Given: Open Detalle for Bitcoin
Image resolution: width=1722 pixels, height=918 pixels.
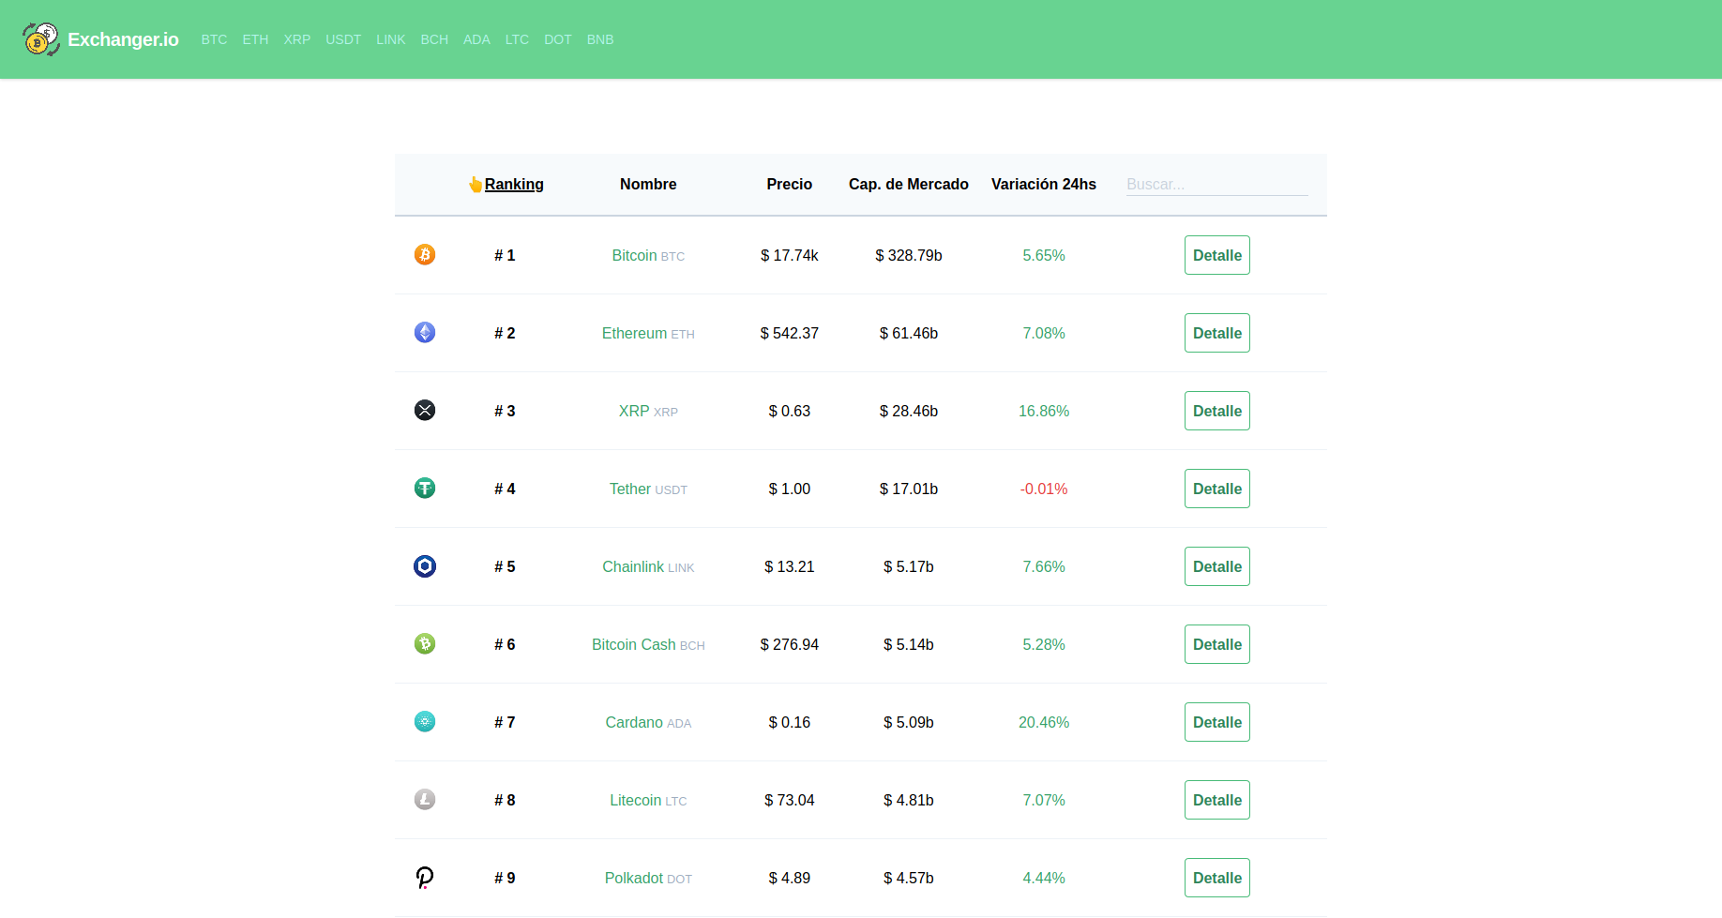Looking at the screenshot, I should pyautogui.click(x=1217, y=255).
